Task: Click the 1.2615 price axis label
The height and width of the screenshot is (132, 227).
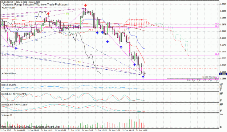Action: [223, 65]
